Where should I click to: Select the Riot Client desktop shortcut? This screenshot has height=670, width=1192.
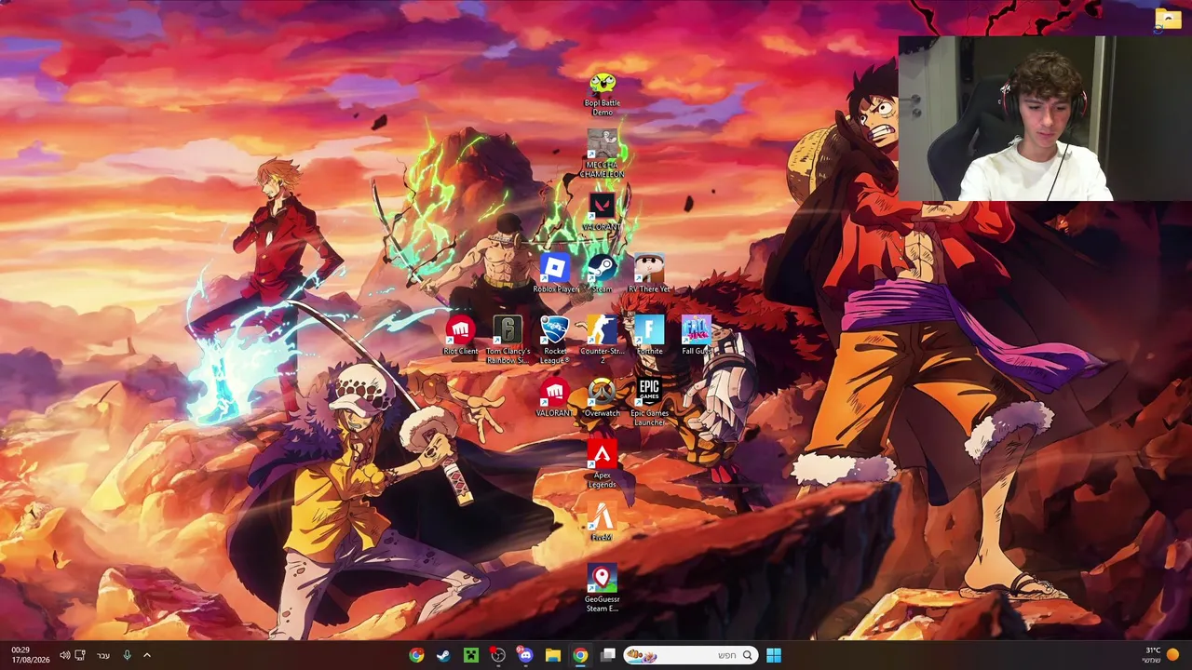(x=460, y=337)
